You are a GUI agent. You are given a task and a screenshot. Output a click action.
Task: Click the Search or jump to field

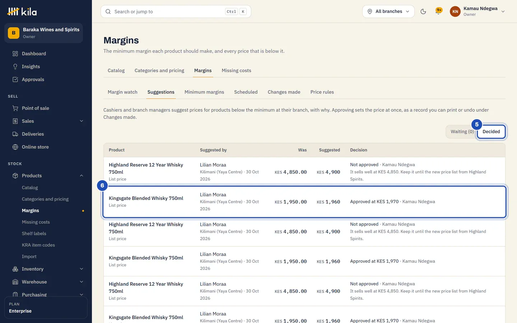pyautogui.click(x=176, y=11)
